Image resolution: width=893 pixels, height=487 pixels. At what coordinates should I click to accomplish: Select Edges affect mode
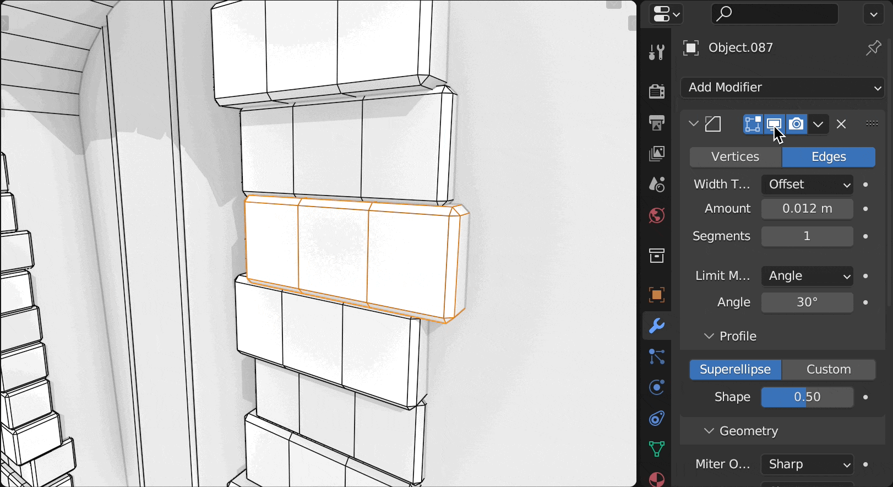(829, 157)
